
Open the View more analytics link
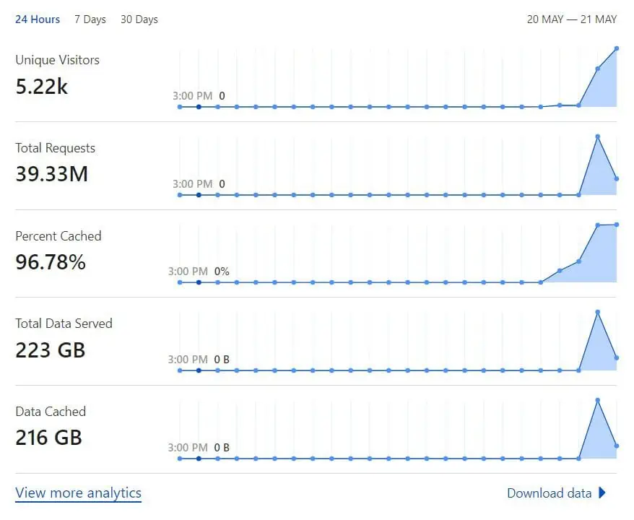[x=79, y=493]
